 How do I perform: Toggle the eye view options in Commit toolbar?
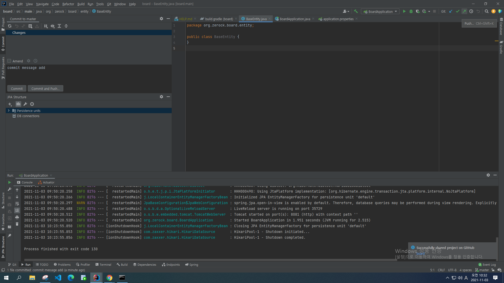point(52,26)
